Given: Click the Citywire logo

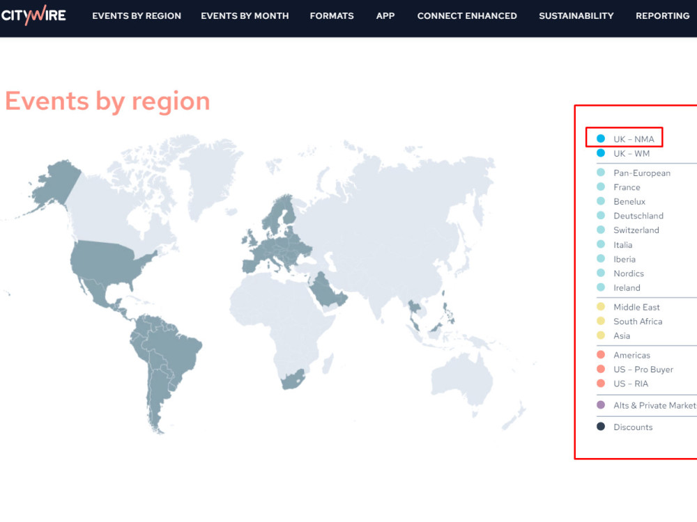Looking at the screenshot, I should point(33,15).
